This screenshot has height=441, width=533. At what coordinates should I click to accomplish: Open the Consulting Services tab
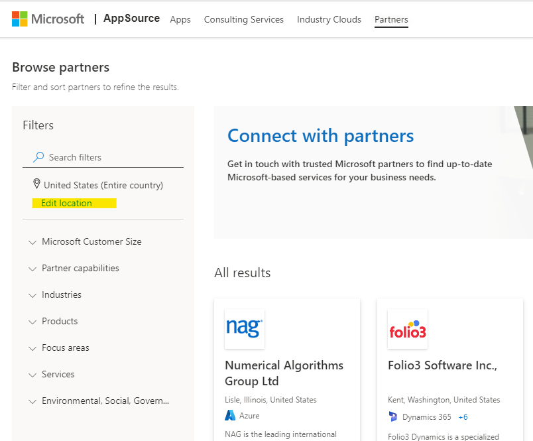244,19
